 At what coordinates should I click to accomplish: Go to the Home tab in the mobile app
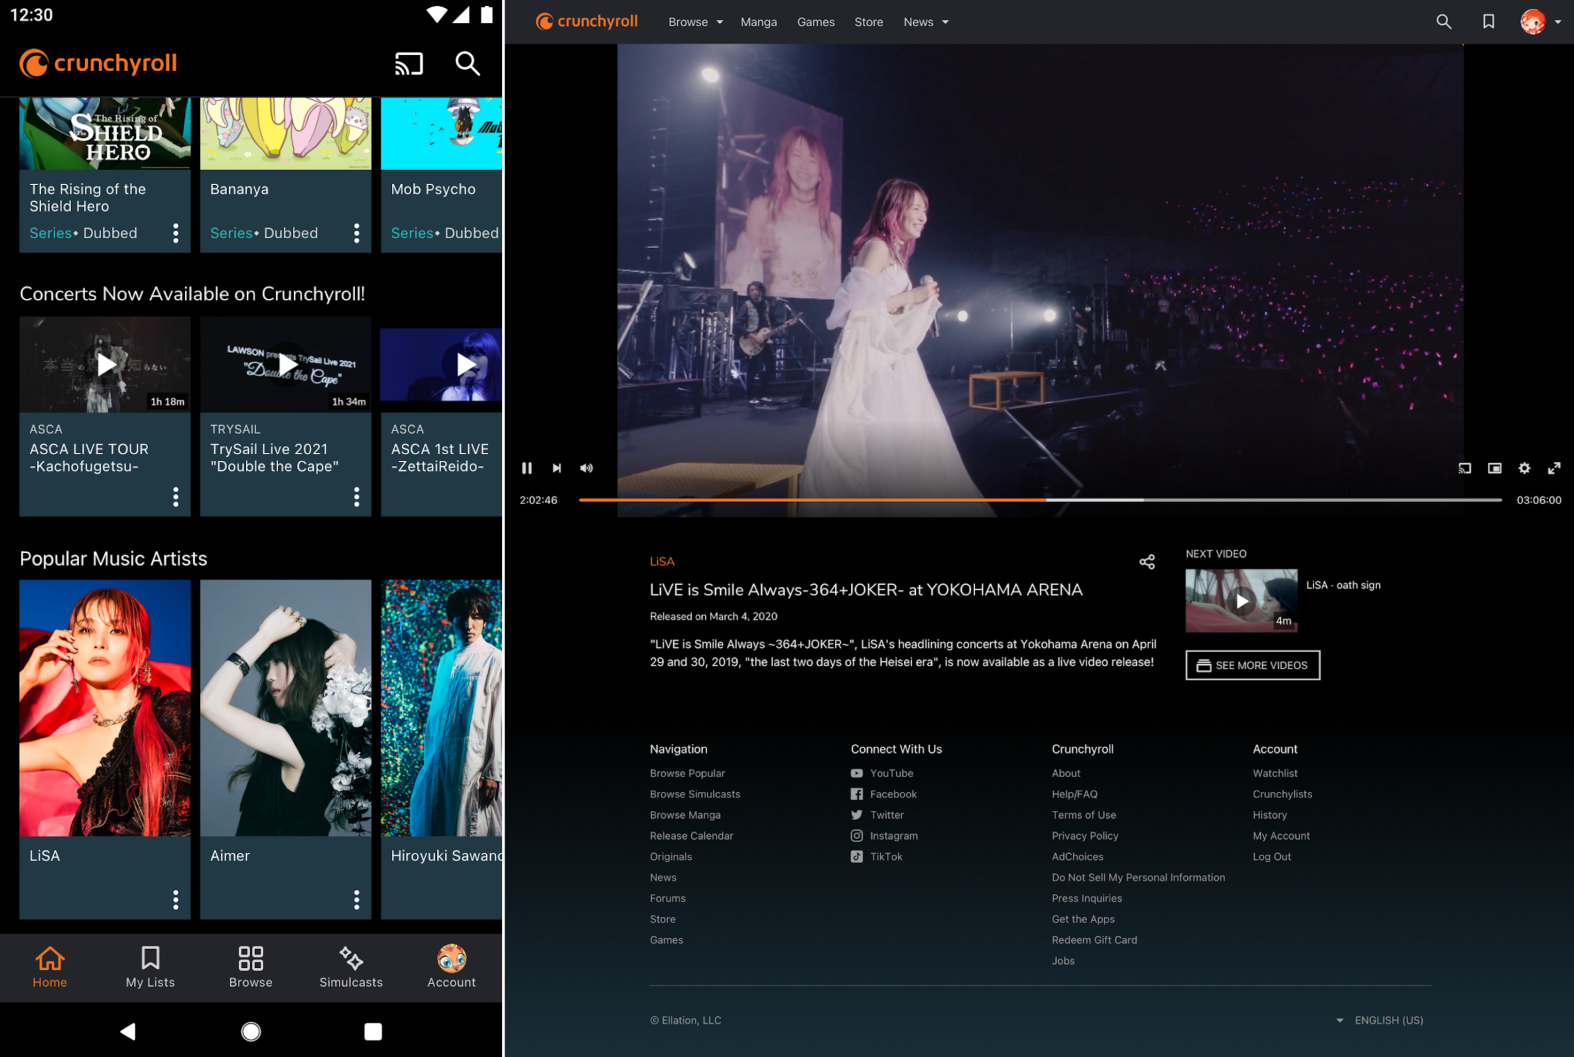50,967
